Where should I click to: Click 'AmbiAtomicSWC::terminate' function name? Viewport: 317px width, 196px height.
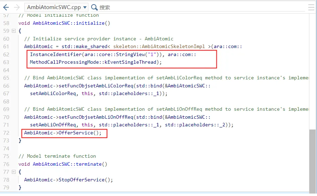tap(67, 164)
